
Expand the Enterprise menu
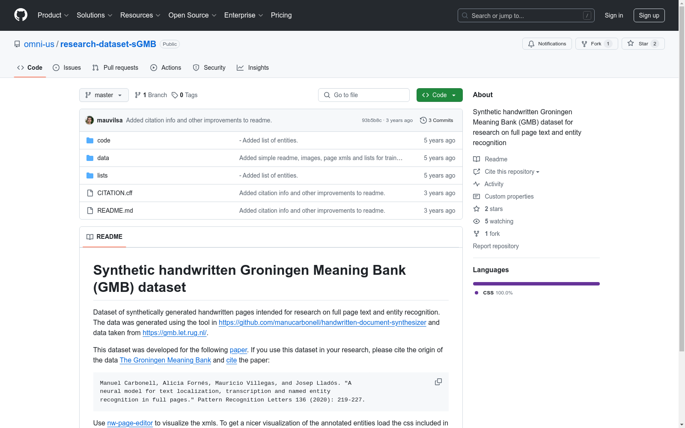[x=244, y=15]
